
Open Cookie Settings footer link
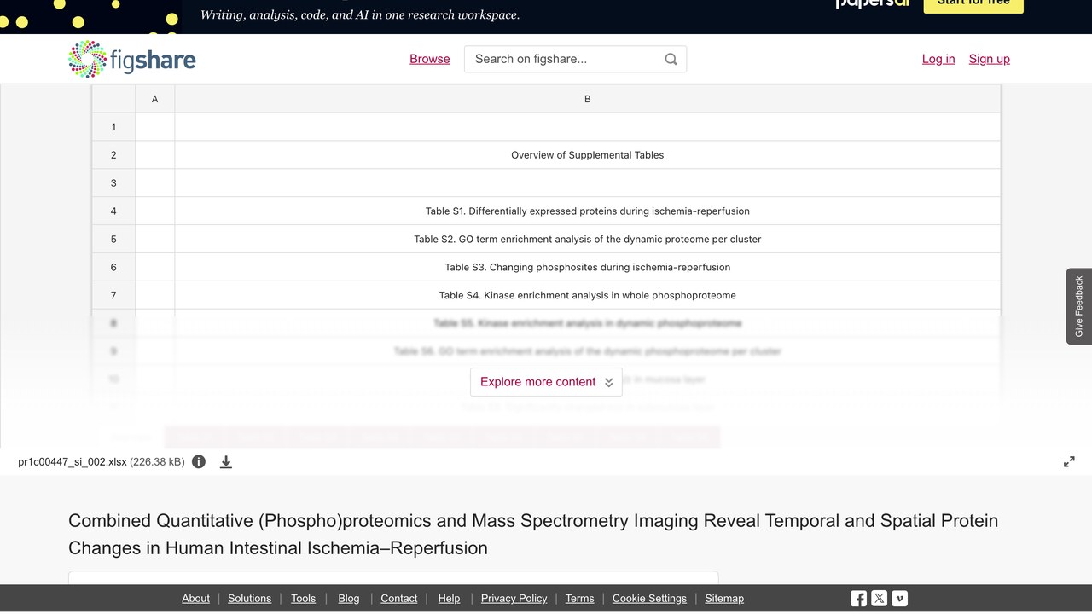tap(649, 599)
